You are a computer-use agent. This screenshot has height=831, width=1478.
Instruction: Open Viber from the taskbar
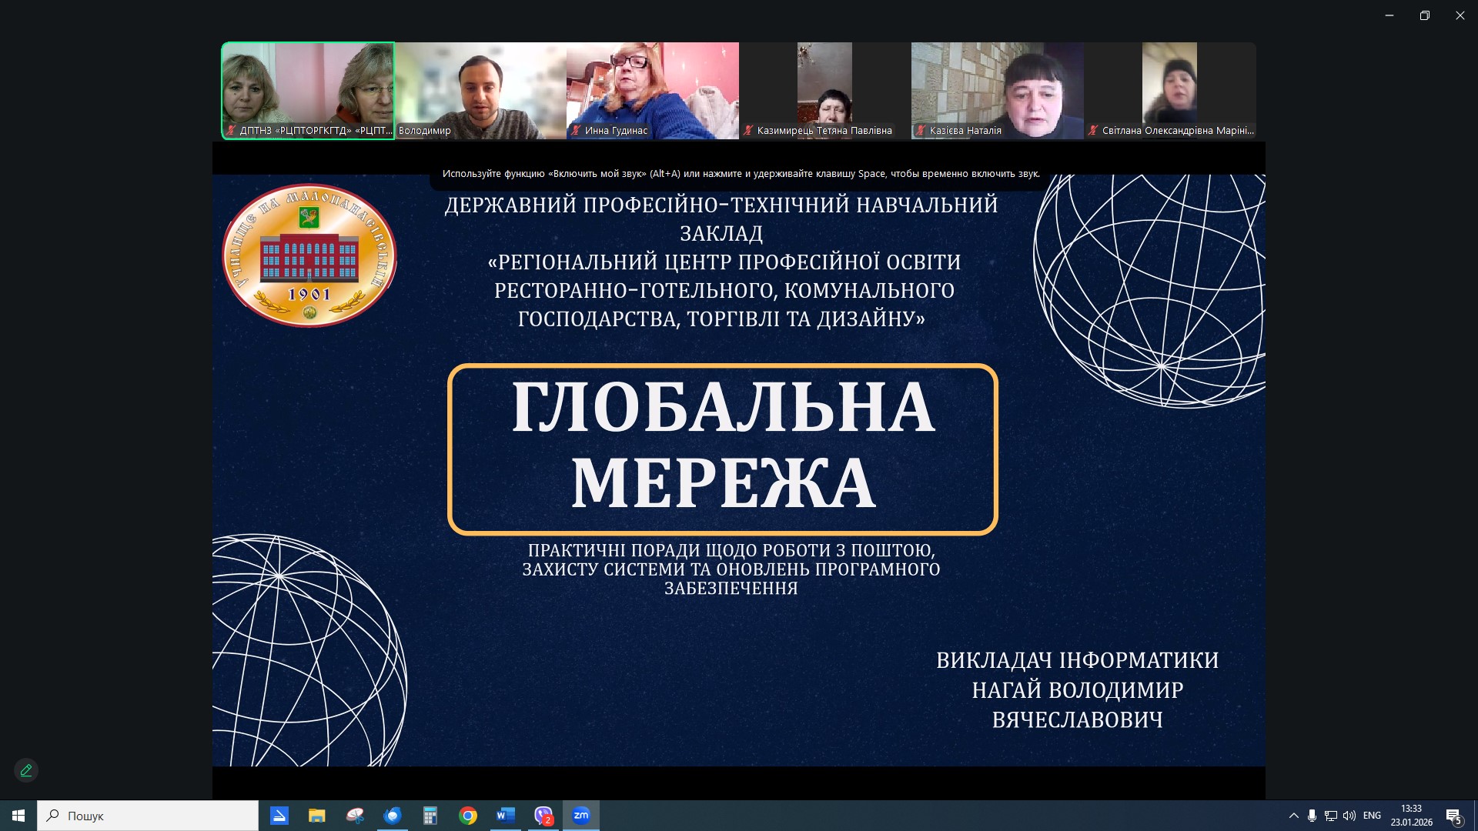[543, 816]
